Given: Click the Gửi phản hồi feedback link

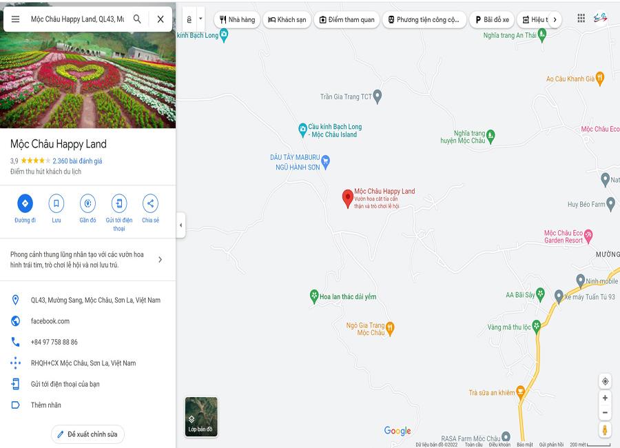Looking at the screenshot, I should pos(551,445).
